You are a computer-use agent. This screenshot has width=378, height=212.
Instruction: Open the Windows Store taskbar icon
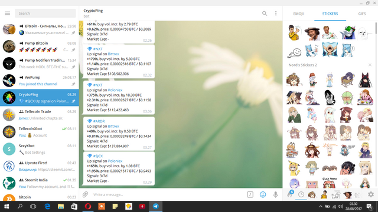tap(74, 207)
